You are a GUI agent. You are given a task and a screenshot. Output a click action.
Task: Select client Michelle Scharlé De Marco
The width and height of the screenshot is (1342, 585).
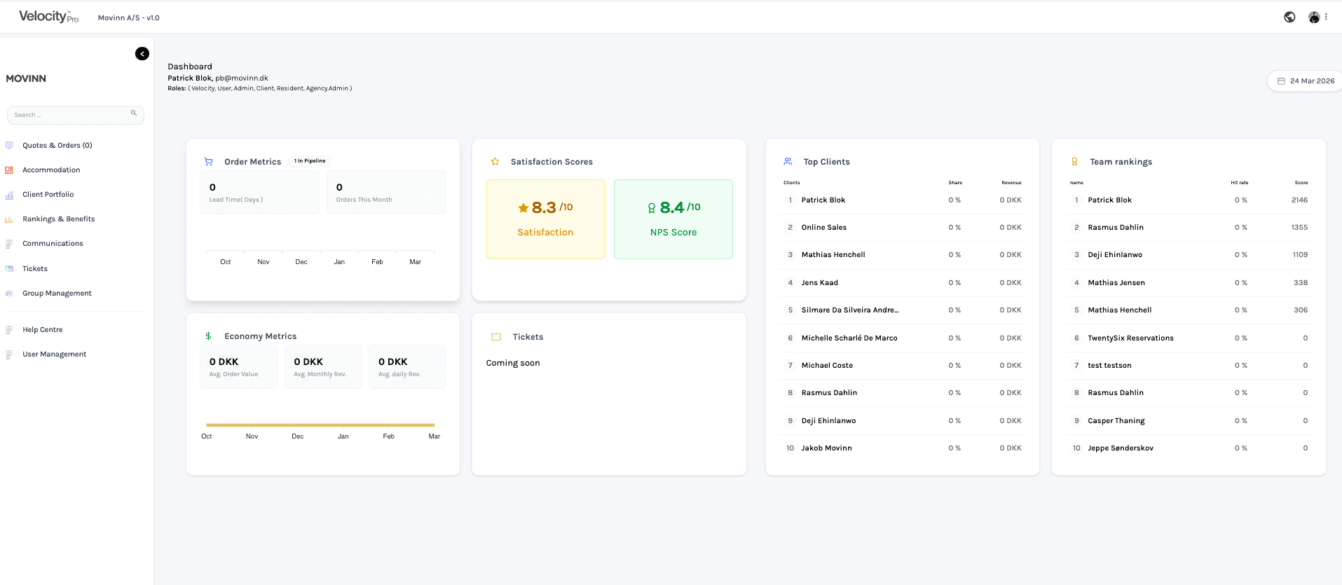point(903,338)
